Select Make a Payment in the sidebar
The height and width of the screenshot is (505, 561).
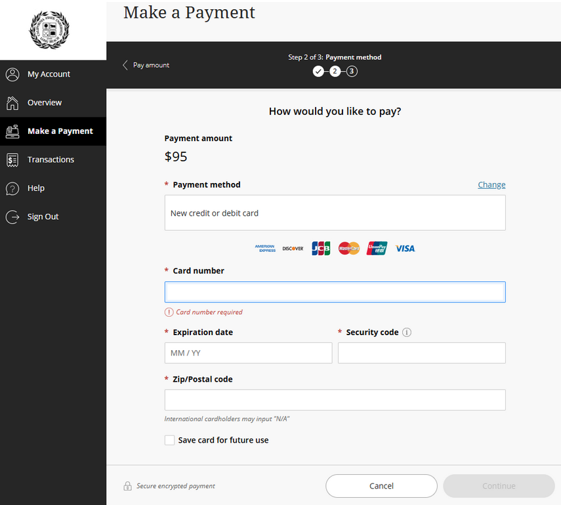[51, 131]
